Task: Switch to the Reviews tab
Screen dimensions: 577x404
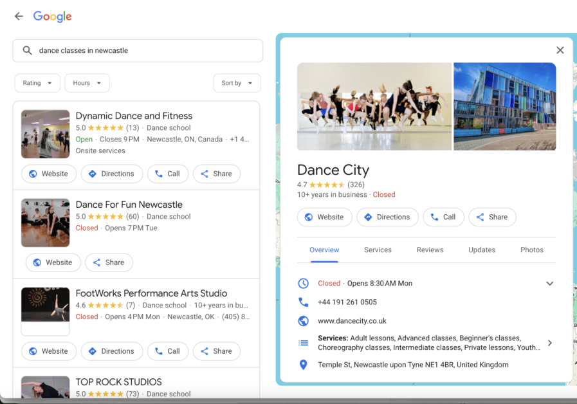Action: click(430, 250)
